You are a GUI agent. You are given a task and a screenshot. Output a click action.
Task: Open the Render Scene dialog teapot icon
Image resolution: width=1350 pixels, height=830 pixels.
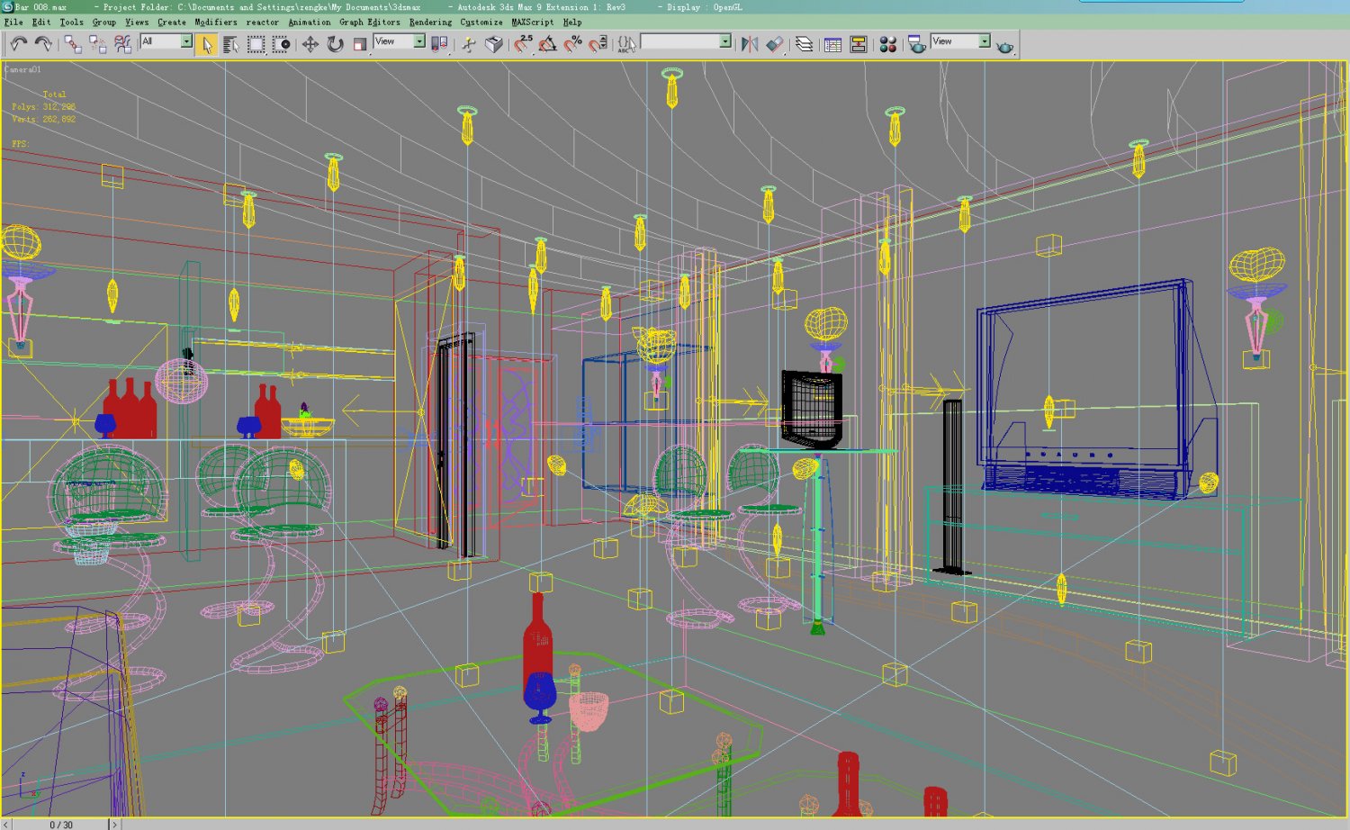[914, 41]
